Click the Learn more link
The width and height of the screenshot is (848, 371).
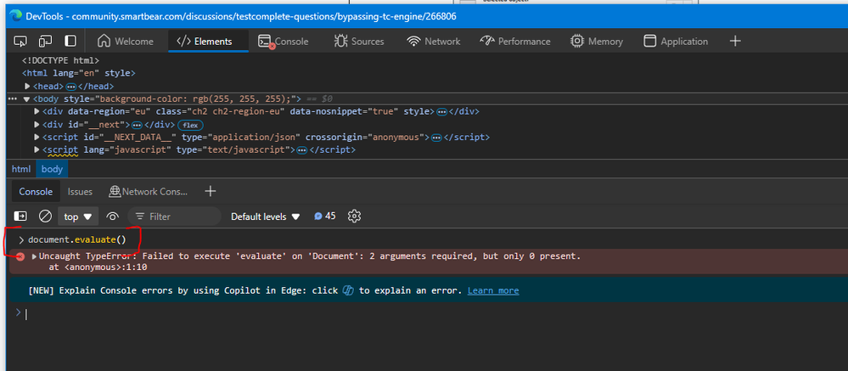pyautogui.click(x=493, y=290)
